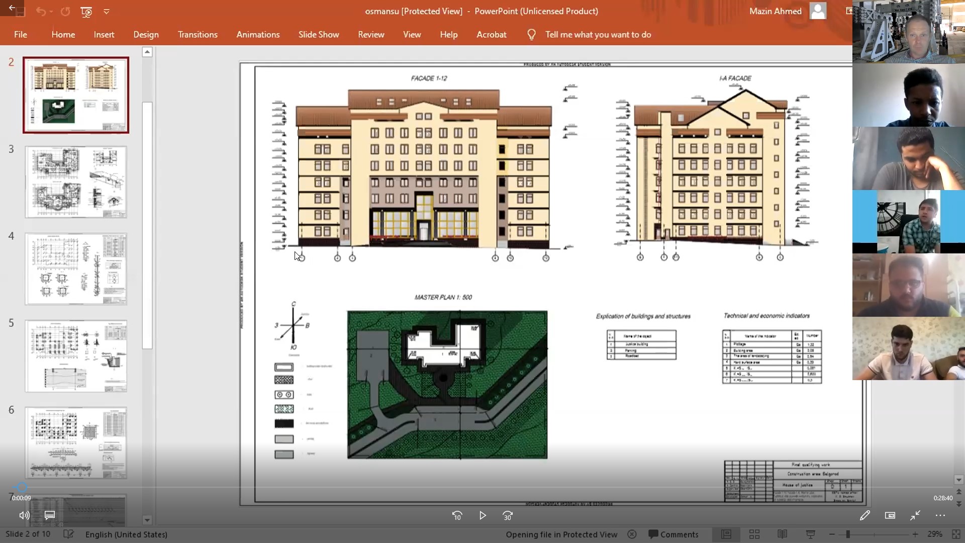Open the Insert ribbon tab

(x=104, y=35)
